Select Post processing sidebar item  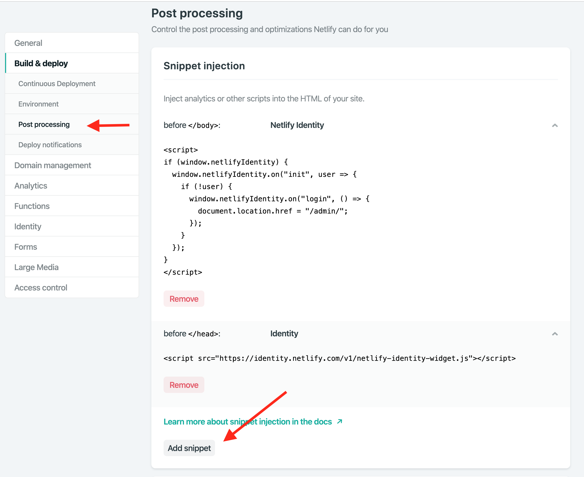point(72,124)
